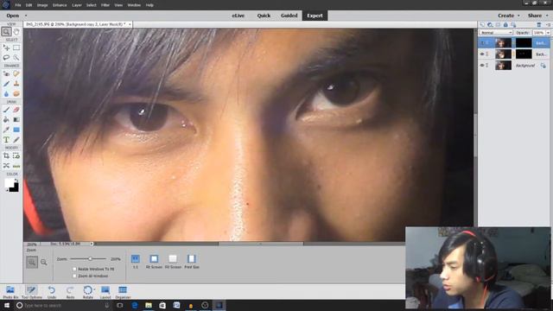Open the Rotate options arrow
The image size is (553, 311).
click(94, 289)
